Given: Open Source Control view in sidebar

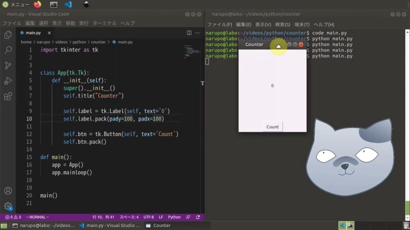Looking at the screenshot, I should (8, 65).
